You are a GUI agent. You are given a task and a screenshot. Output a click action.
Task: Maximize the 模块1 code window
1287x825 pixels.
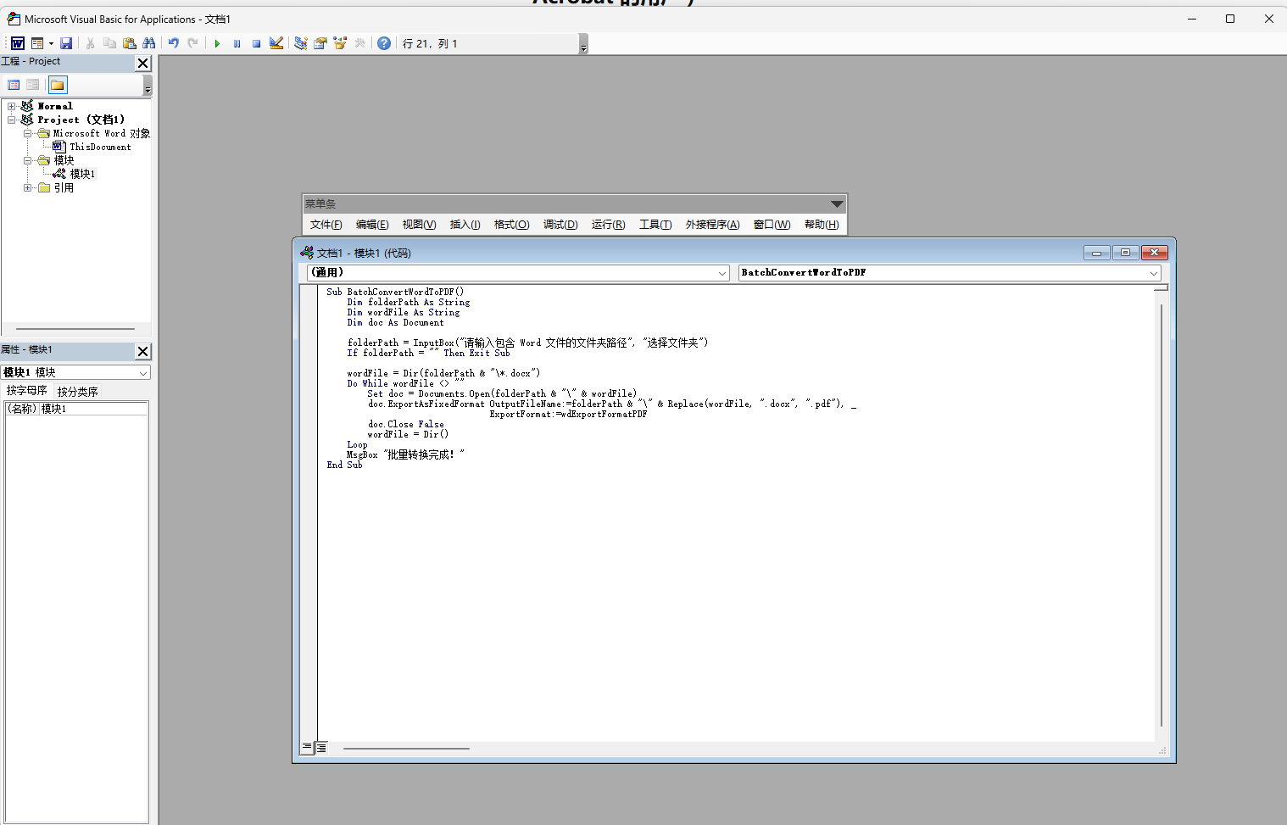pyautogui.click(x=1125, y=253)
